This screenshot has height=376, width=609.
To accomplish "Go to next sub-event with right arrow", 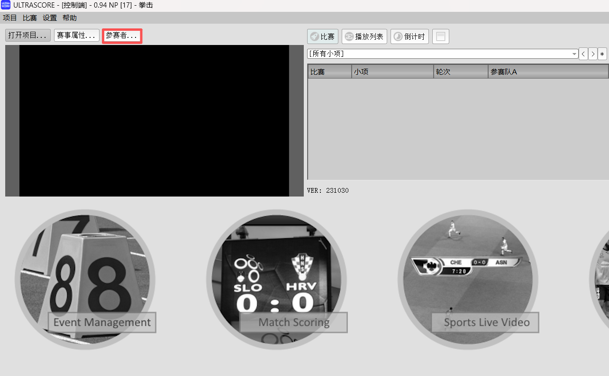I will click(592, 54).
